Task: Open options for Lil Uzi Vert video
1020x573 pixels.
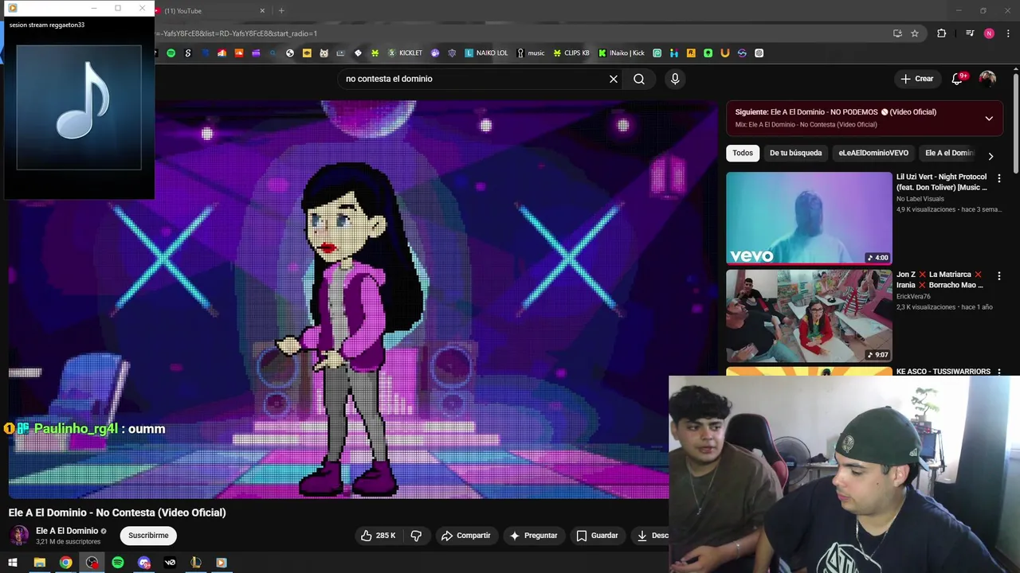Action: tap(999, 178)
